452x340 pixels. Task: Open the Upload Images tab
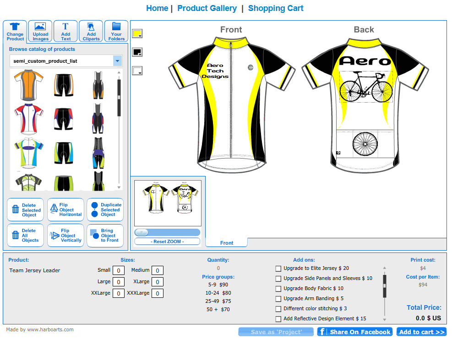click(40, 31)
